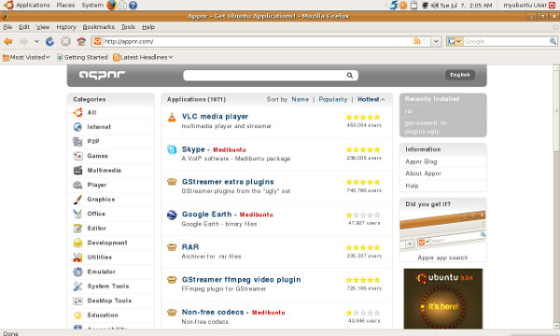
Task: Click the VLC media player cone icon
Action: [x=172, y=117]
